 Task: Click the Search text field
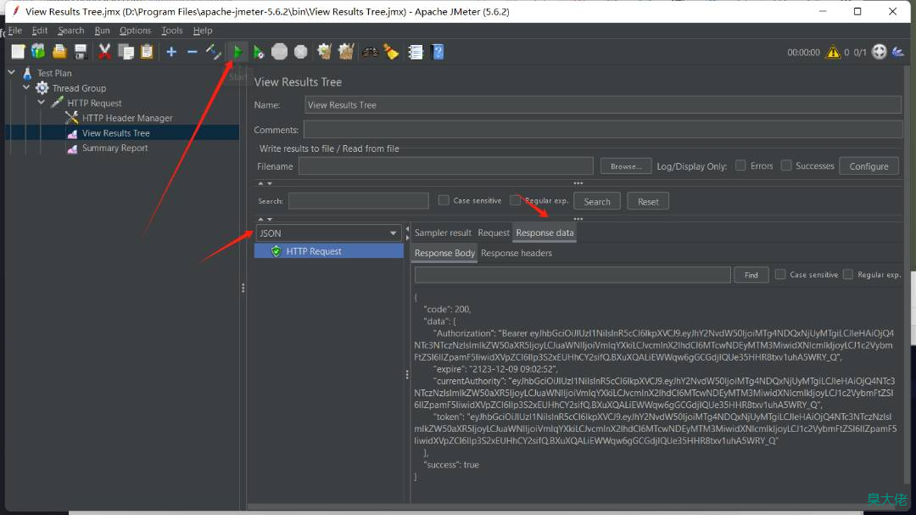click(x=358, y=201)
